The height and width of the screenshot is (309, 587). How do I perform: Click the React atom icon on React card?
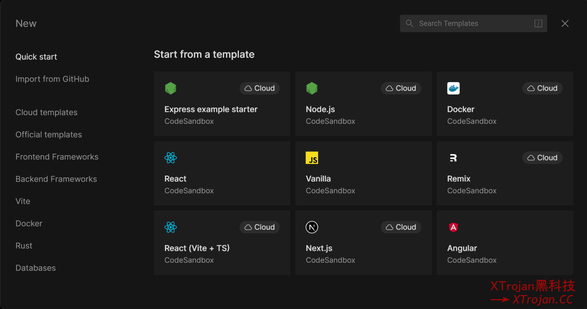(x=171, y=158)
